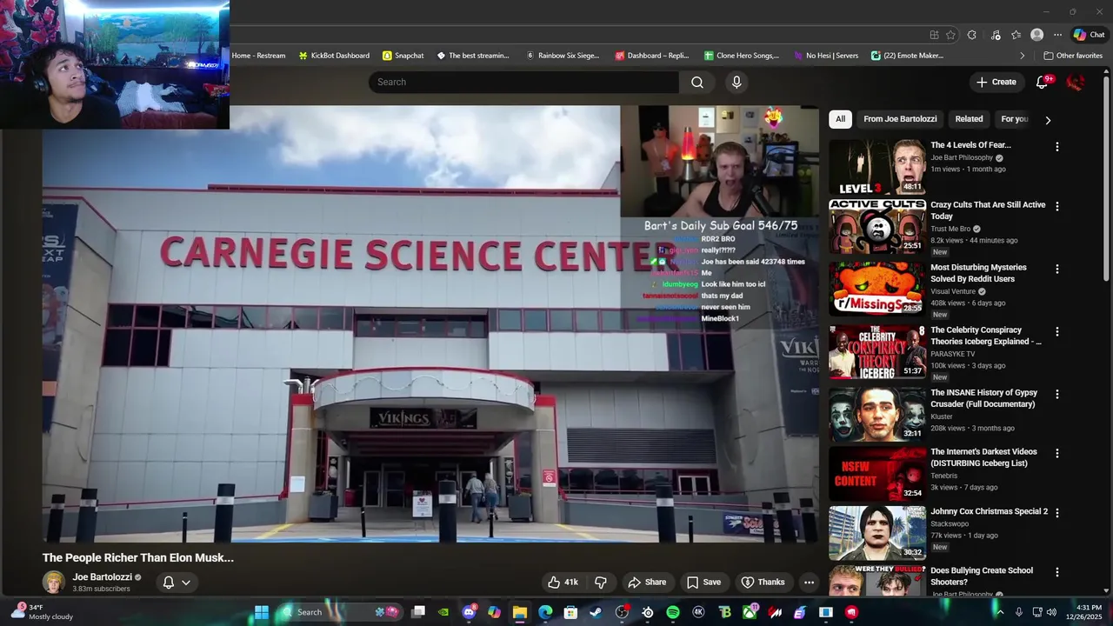Select the For you filter chip
The width and height of the screenshot is (1113, 626).
pos(1014,119)
